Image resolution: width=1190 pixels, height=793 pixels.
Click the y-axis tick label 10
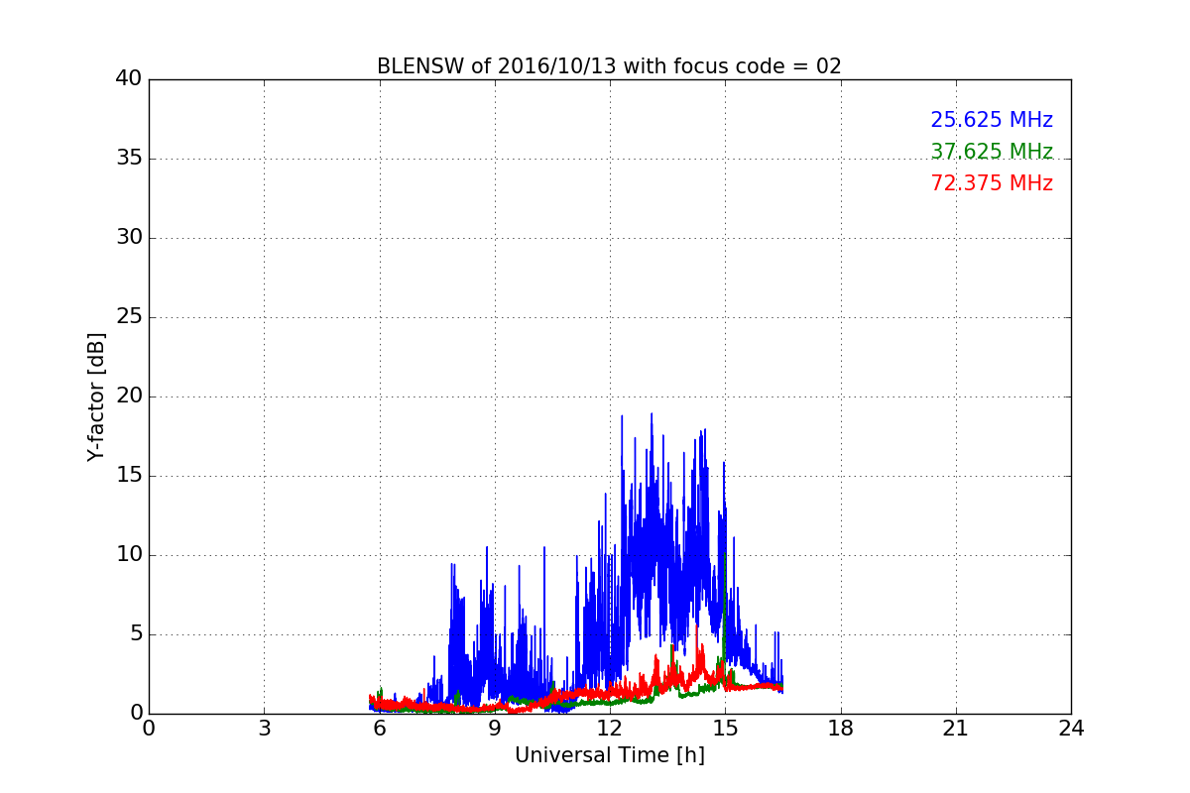129,555
